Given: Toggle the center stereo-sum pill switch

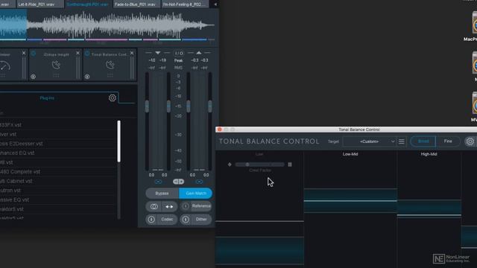Looking at the screenshot, I should click(179, 182).
